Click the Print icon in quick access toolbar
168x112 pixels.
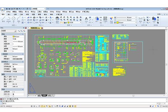(x=17, y=9)
